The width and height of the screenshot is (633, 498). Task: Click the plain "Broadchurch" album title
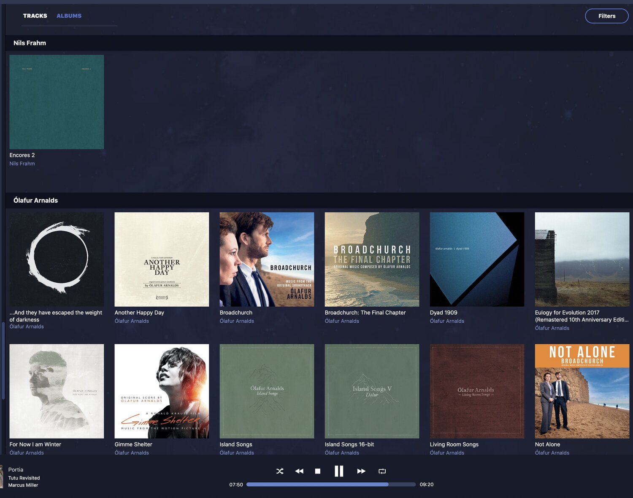(x=236, y=313)
